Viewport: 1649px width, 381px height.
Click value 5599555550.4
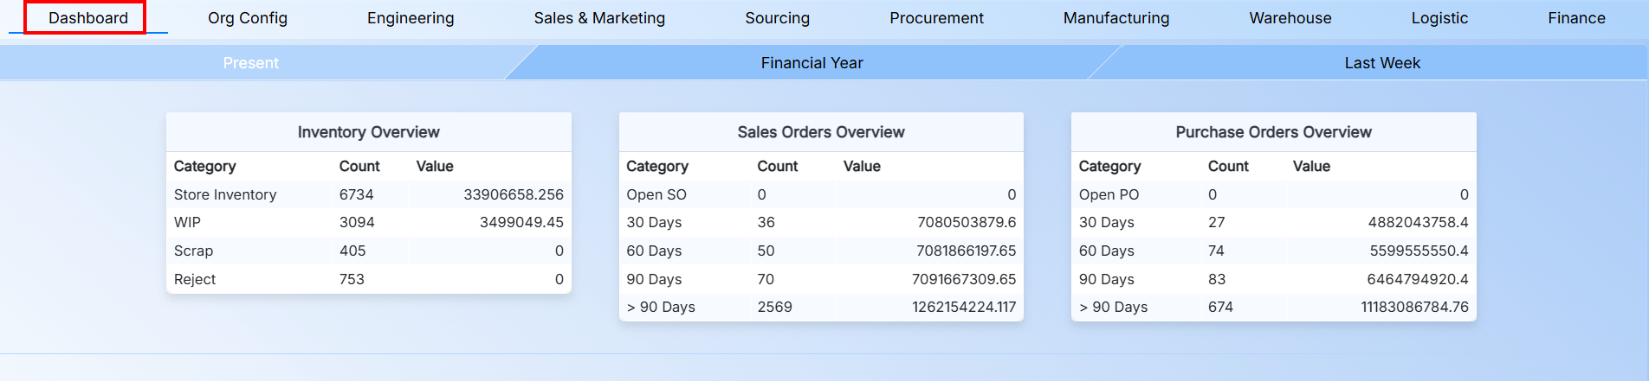coord(1419,251)
